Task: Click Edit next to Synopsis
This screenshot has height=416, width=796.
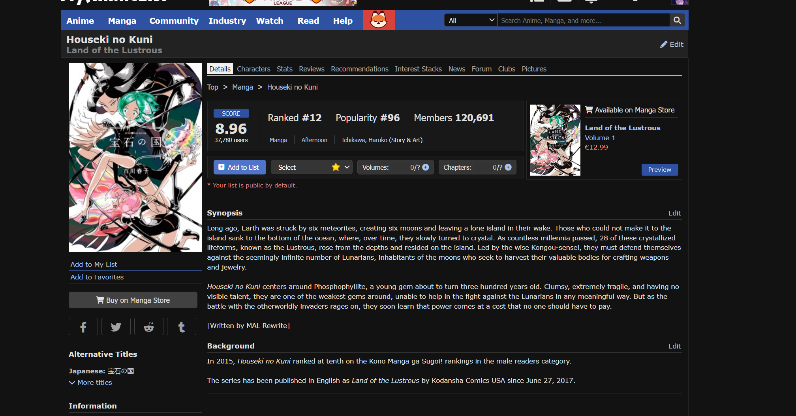Action: tap(674, 213)
